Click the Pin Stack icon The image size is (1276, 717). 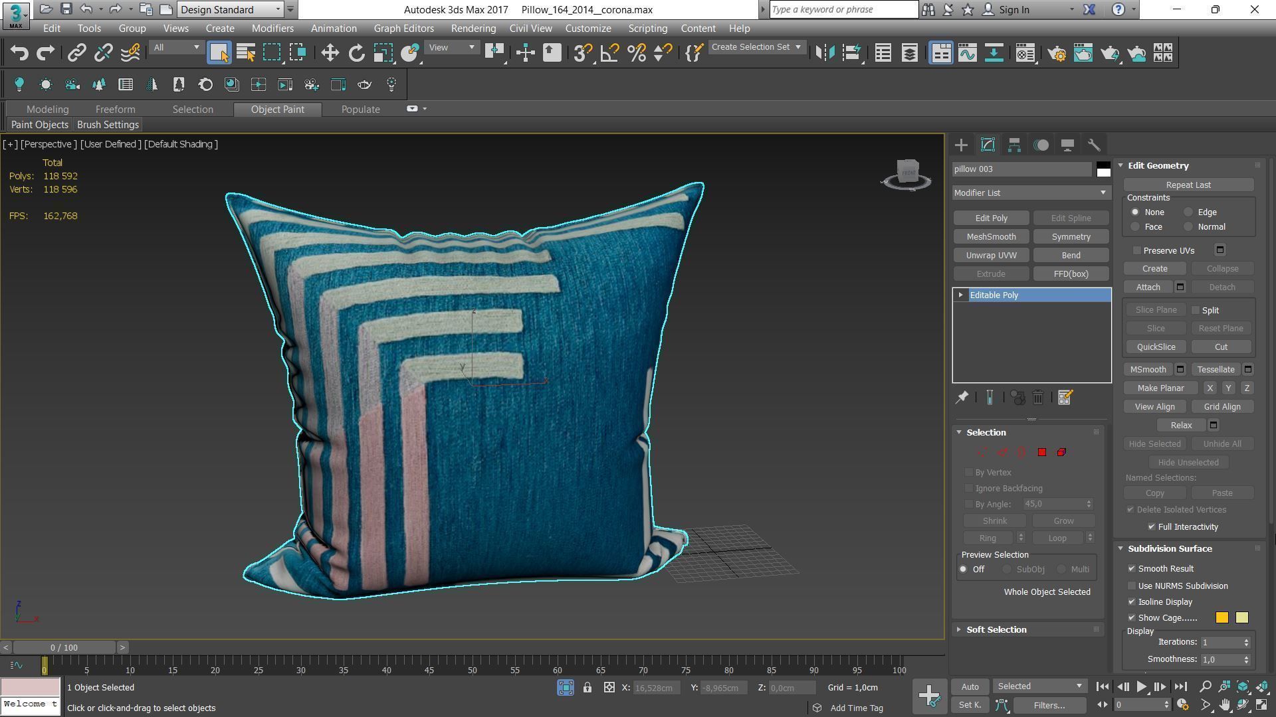[x=962, y=398]
